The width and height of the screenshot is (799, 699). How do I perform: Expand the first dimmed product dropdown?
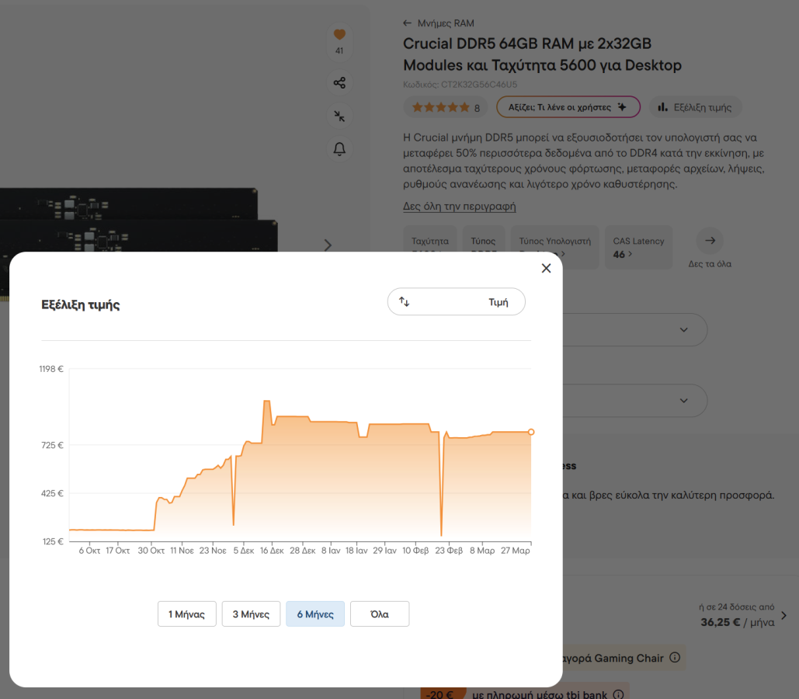[x=683, y=330]
